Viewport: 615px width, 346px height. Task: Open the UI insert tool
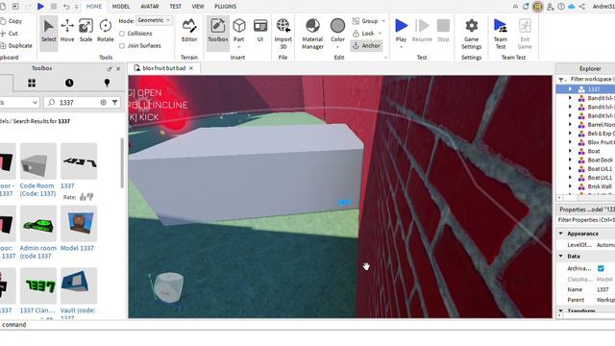260,31
